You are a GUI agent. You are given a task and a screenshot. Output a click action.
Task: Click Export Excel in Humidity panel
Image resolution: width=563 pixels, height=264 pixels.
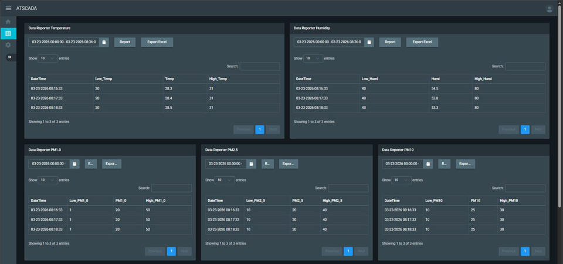pyautogui.click(x=422, y=42)
